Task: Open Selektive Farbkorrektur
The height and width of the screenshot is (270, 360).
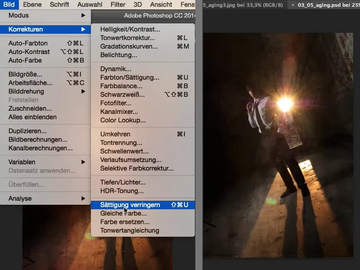Action: [x=133, y=169]
